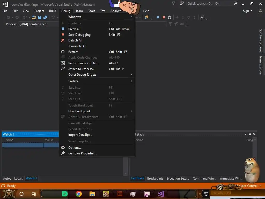Screen dimensions: 265x199
Task: Open the debug toolbar overflow options dropdown
Action: pos(207,18)
